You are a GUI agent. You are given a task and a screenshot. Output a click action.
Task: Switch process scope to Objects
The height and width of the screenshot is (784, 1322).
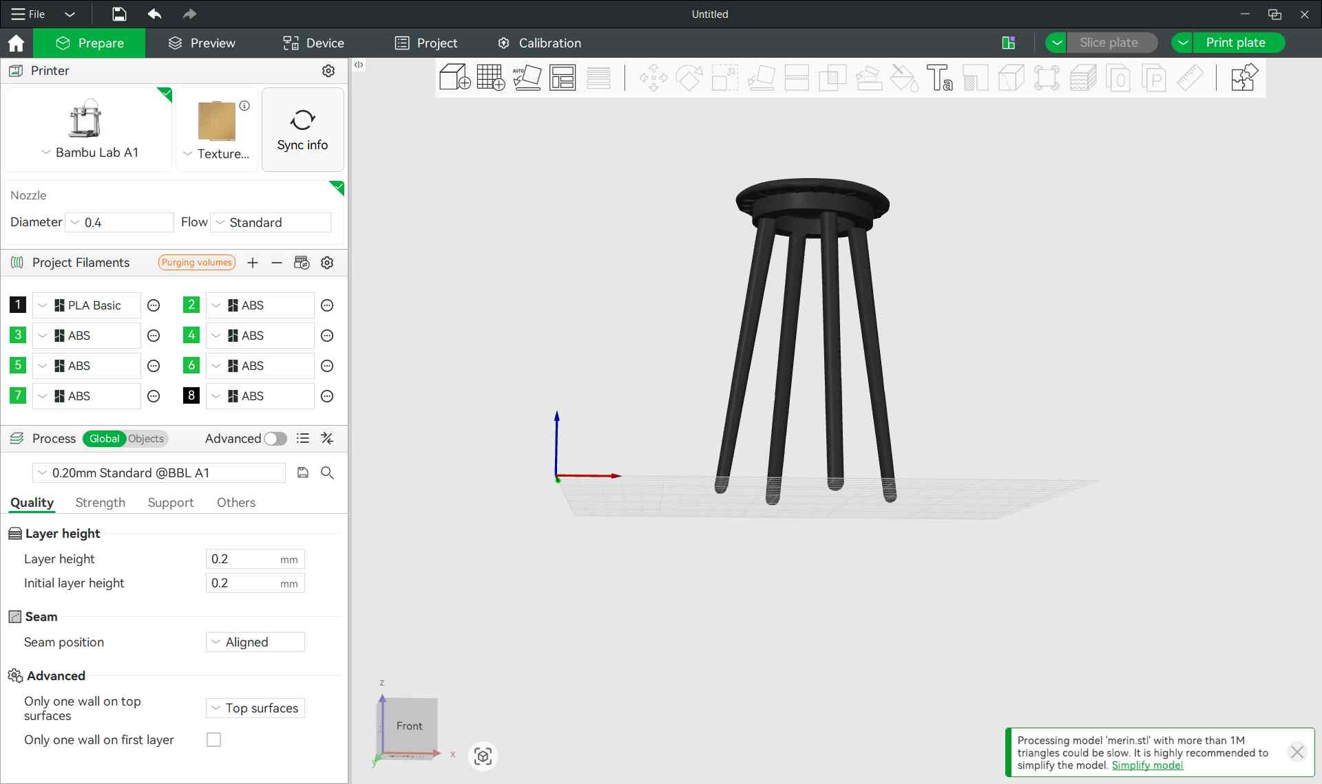click(x=146, y=439)
